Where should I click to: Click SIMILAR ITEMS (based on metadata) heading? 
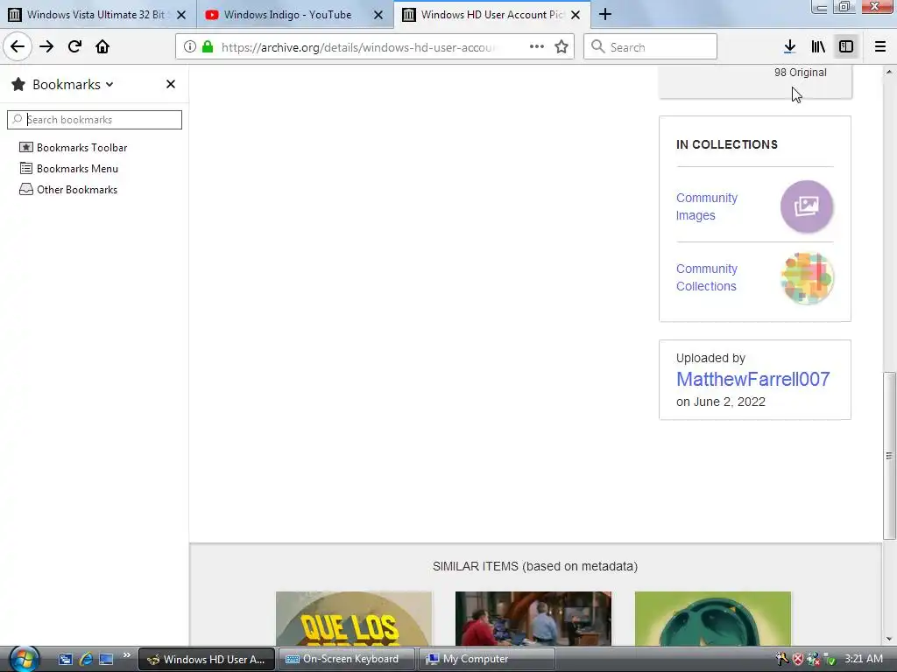click(x=535, y=566)
